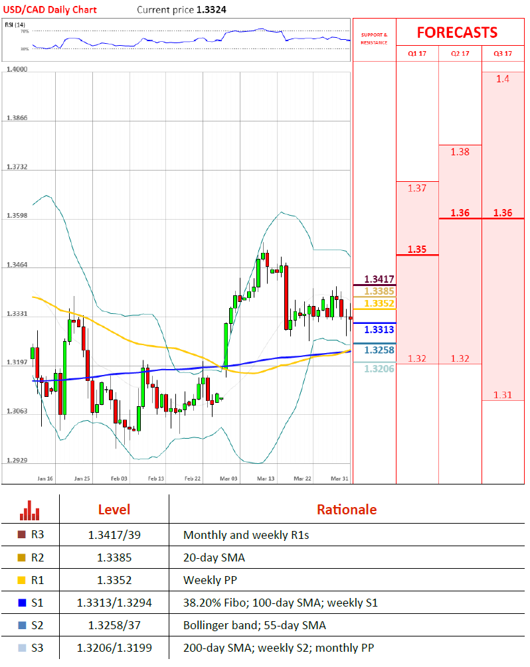The image size is (530, 667).
Task: Click the Mar 31 date axis label
Action: coord(339,479)
